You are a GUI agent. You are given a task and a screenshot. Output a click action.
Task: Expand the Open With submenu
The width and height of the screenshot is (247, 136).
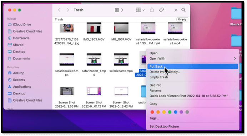[193, 58]
